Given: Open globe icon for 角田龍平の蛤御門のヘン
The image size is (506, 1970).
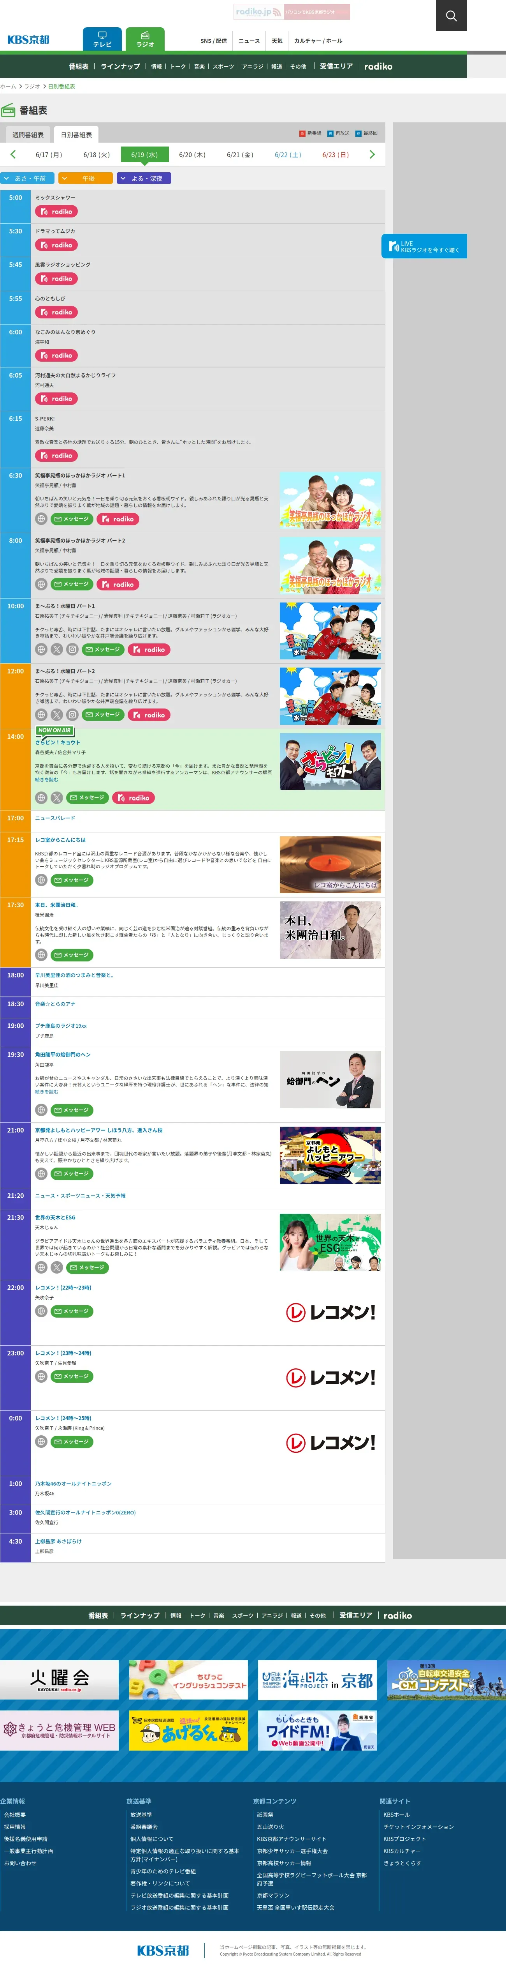Looking at the screenshot, I should tap(41, 1110).
